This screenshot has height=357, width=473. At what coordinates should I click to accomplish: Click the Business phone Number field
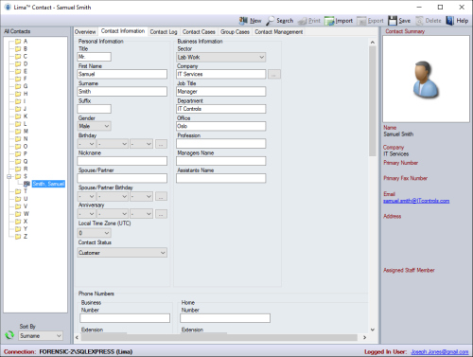click(x=125, y=318)
